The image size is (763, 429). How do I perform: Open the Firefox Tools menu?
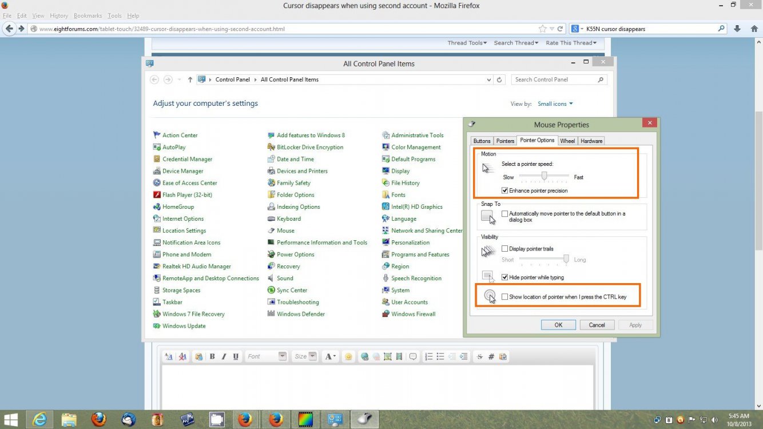(x=114, y=15)
